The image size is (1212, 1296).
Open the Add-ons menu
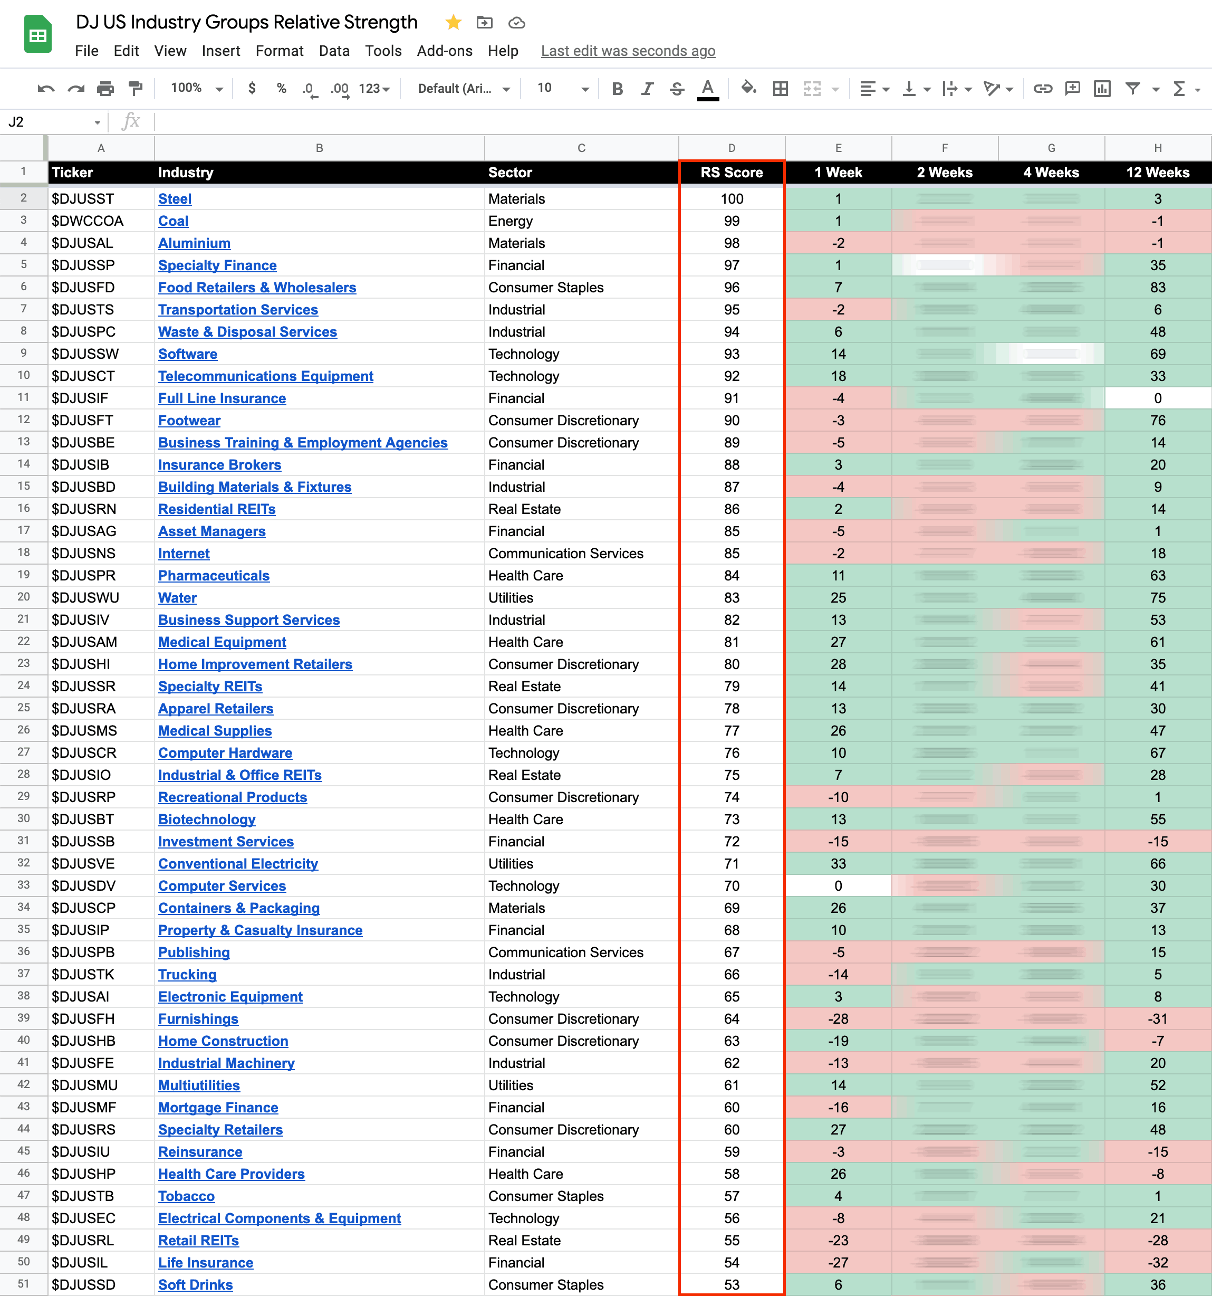[445, 51]
